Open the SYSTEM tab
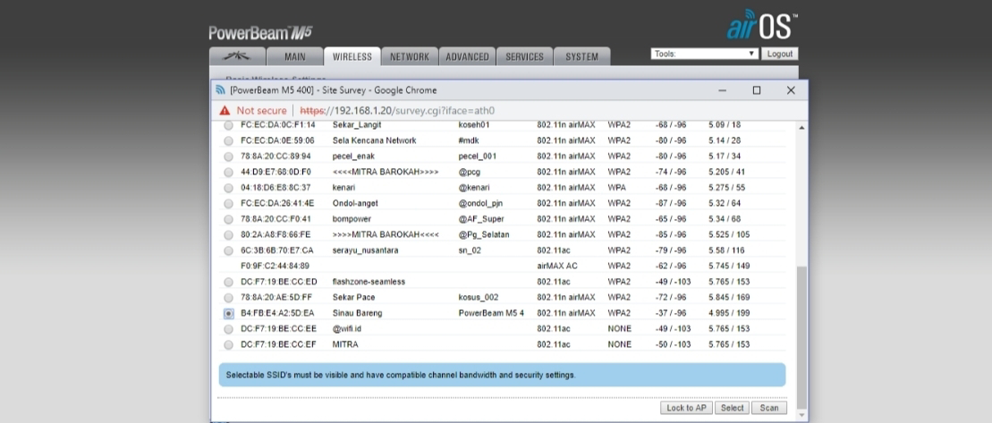Image resolution: width=992 pixels, height=423 pixels. pyautogui.click(x=582, y=56)
